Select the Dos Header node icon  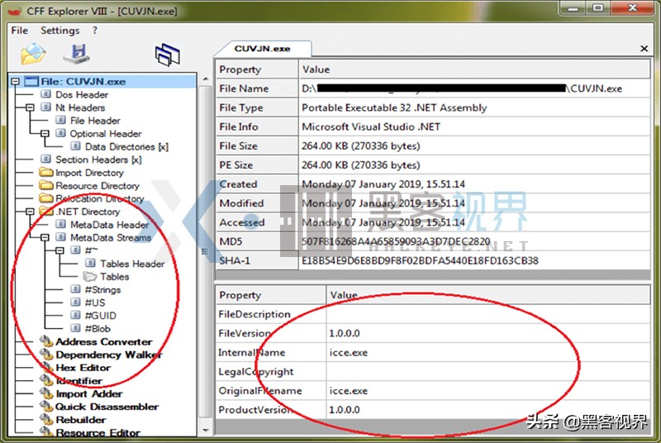[46, 94]
